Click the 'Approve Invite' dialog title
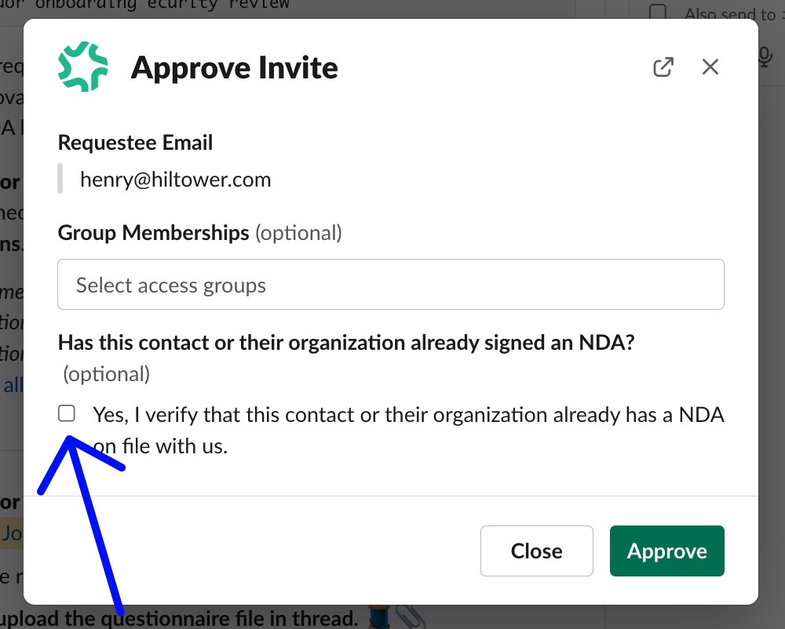The width and height of the screenshot is (785, 629). pyautogui.click(x=234, y=67)
